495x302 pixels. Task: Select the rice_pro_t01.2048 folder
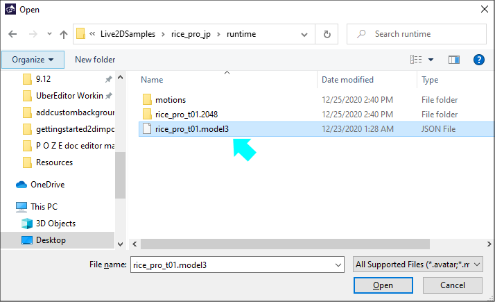click(186, 115)
